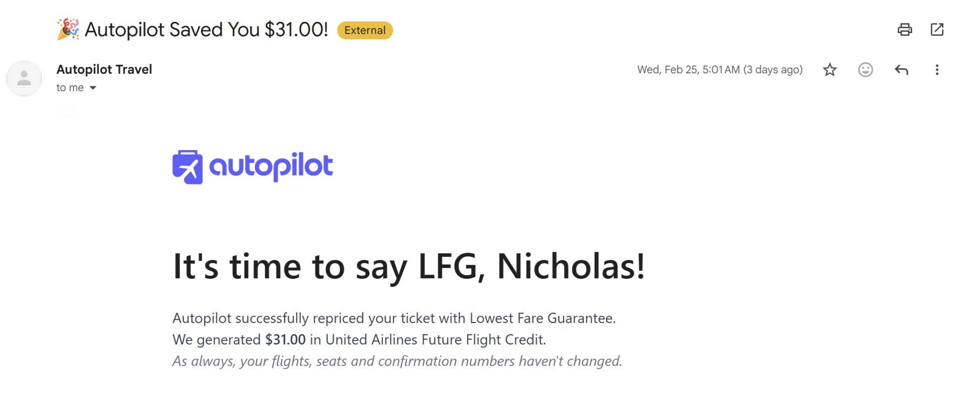Screen dimensions: 955x407
Task: Click the autopilot wordmark in the logo
Action: pos(271,166)
